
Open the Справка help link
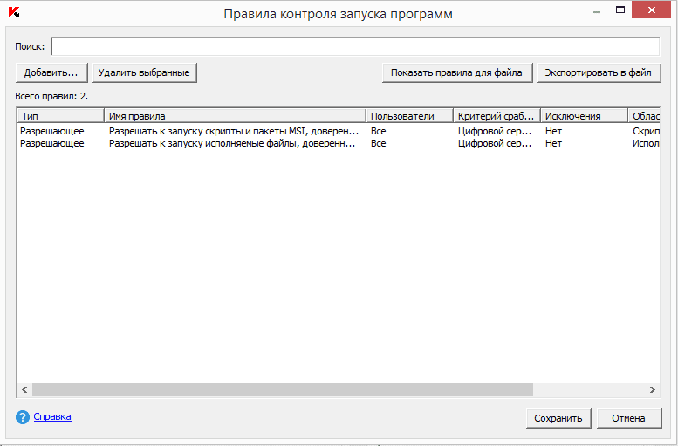[52, 417]
